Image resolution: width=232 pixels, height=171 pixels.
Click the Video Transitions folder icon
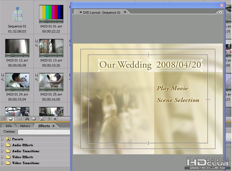point(8,163)
